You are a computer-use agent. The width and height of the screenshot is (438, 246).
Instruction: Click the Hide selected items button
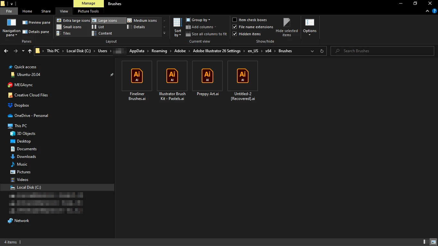tap(287, 28)
